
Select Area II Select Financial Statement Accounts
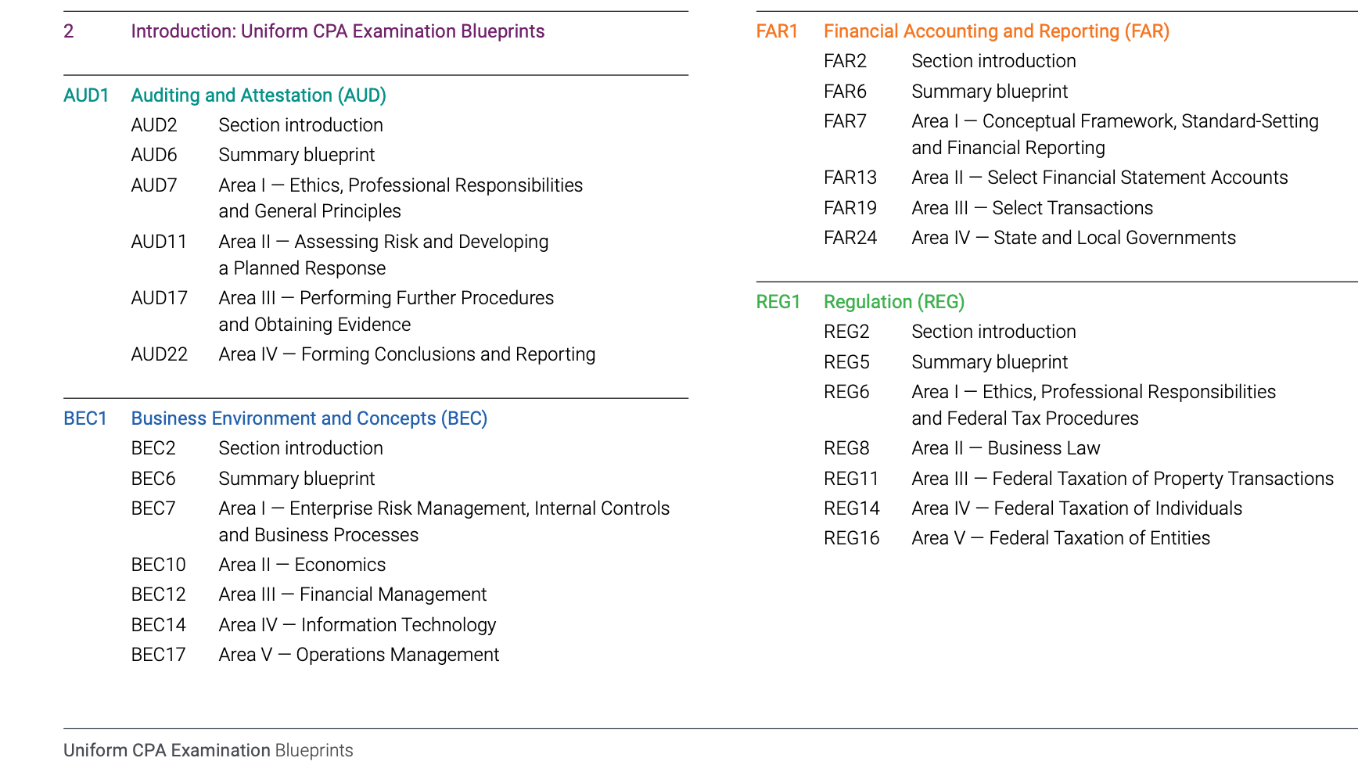coord(1099,178)
